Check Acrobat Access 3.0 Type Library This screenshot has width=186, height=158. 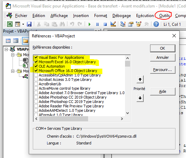(x=36, y=80)
